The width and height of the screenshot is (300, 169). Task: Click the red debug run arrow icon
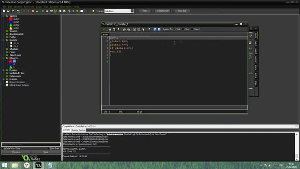(x=28, y=11)
